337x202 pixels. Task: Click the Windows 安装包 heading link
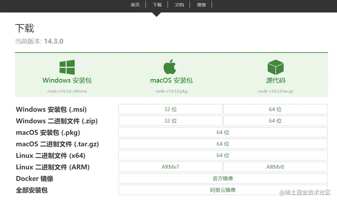coord(67,80)
